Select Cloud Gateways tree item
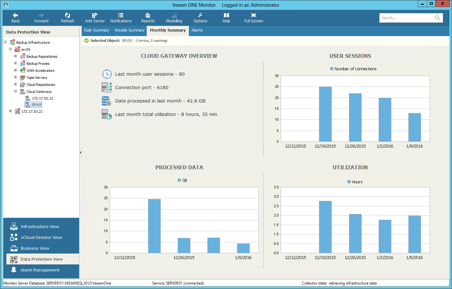This screenshot has width=452, height=289. pos(39,92)
